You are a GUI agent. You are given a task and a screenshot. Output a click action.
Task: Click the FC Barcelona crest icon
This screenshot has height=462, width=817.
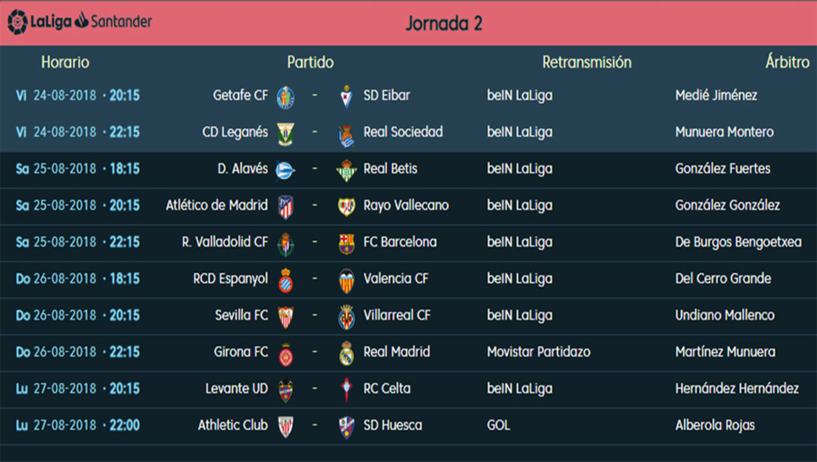[x=347, y=244]
